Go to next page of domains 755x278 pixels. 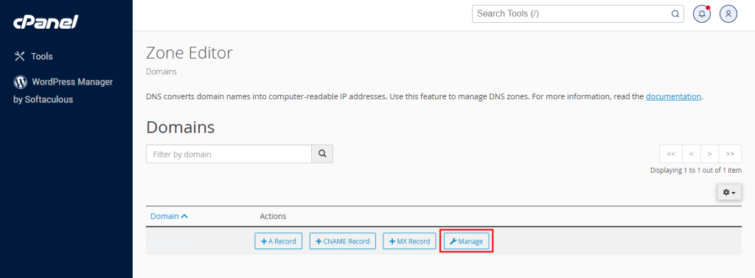[710, 154]
